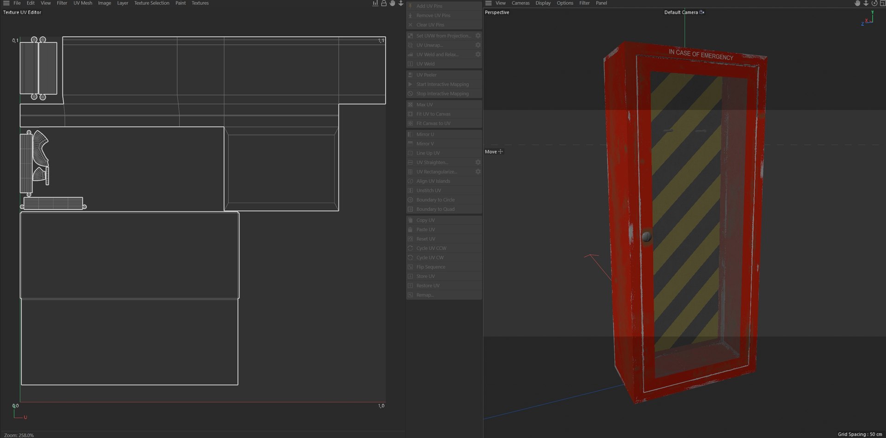
Task: Click the Default Camera icon
Action: (x=702, y=12)
